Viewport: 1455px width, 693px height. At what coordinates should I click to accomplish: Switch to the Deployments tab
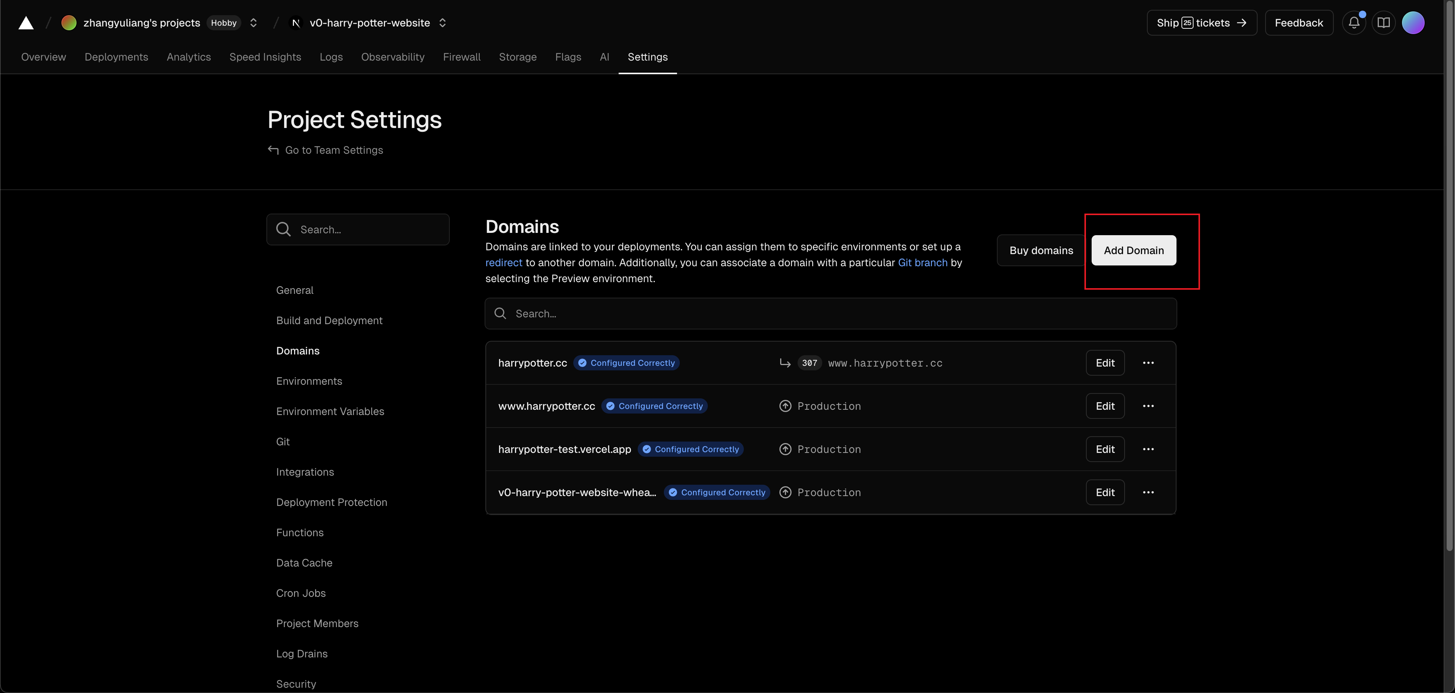pos(116,57)
